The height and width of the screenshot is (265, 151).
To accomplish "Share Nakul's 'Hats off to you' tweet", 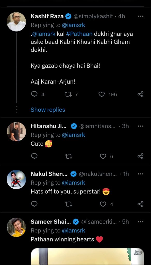I will 141,204.
